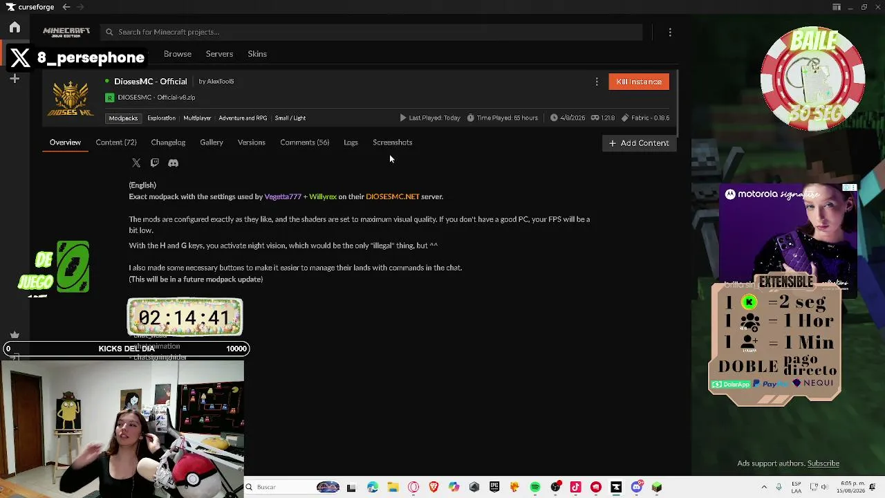
Task: Click the Add Content button
Action: [639, 143]
